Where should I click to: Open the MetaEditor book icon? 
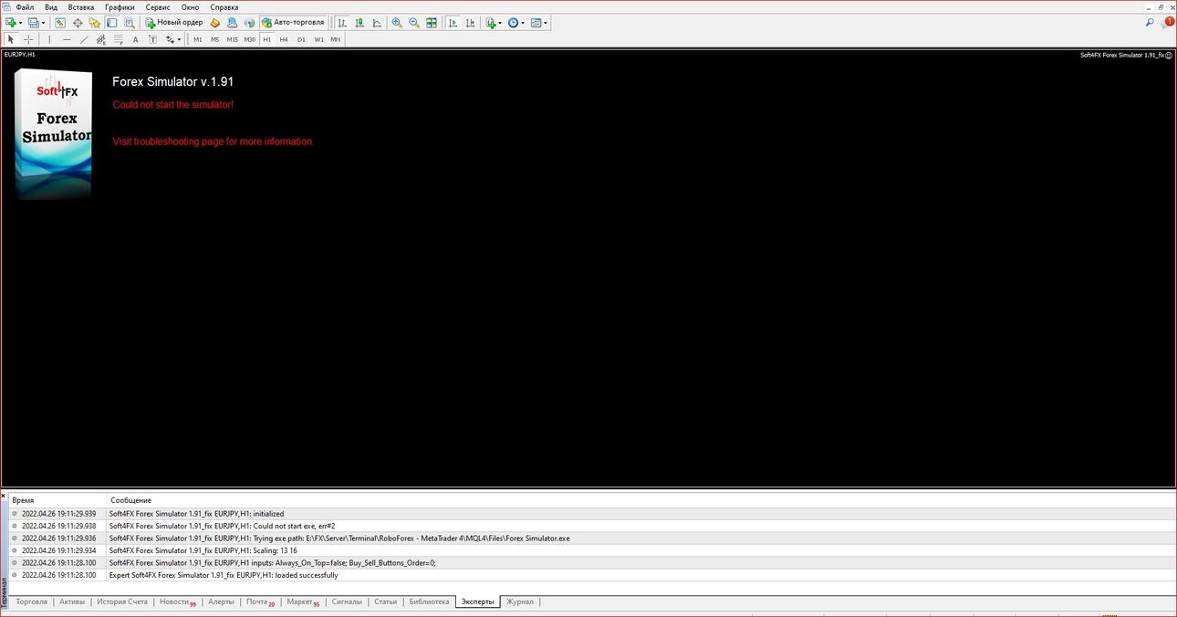214,23
